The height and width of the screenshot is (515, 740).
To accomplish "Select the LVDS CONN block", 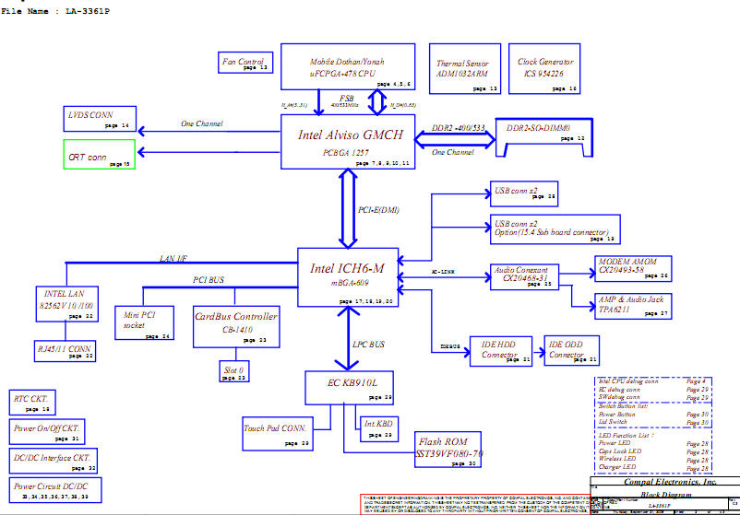I will 100,119.
